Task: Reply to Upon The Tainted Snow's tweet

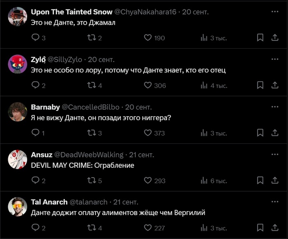Action: point(35,37)
